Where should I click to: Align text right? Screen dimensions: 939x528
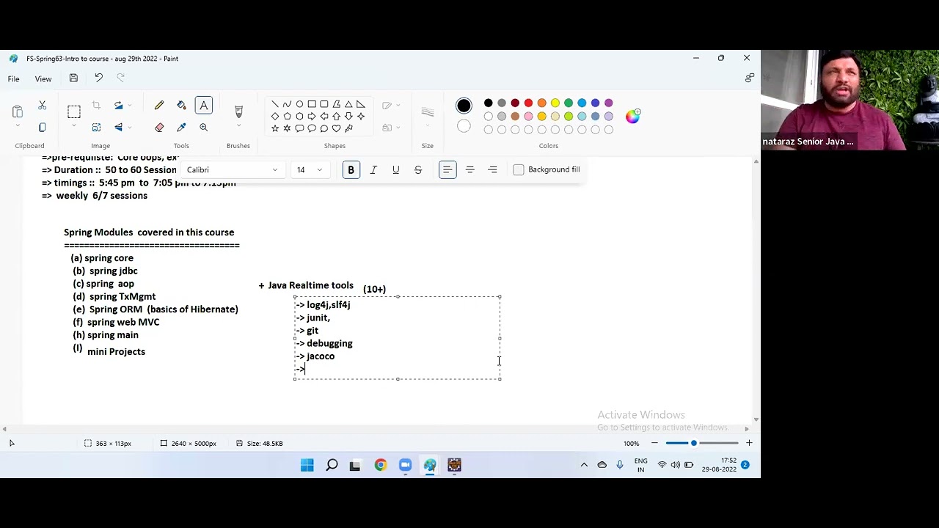click(492, 170)
